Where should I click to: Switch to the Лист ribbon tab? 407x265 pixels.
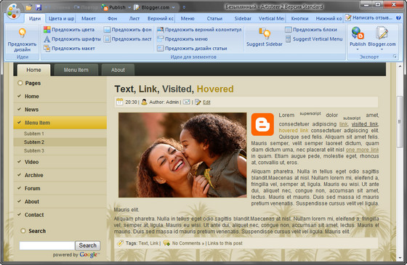134,18
